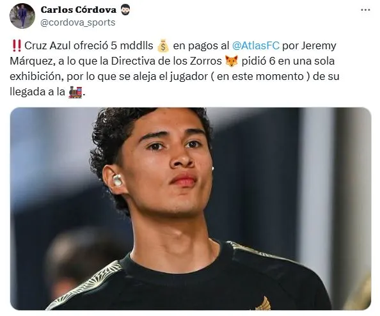Open the Carlos Córdova display name link

tap(79, 10)
